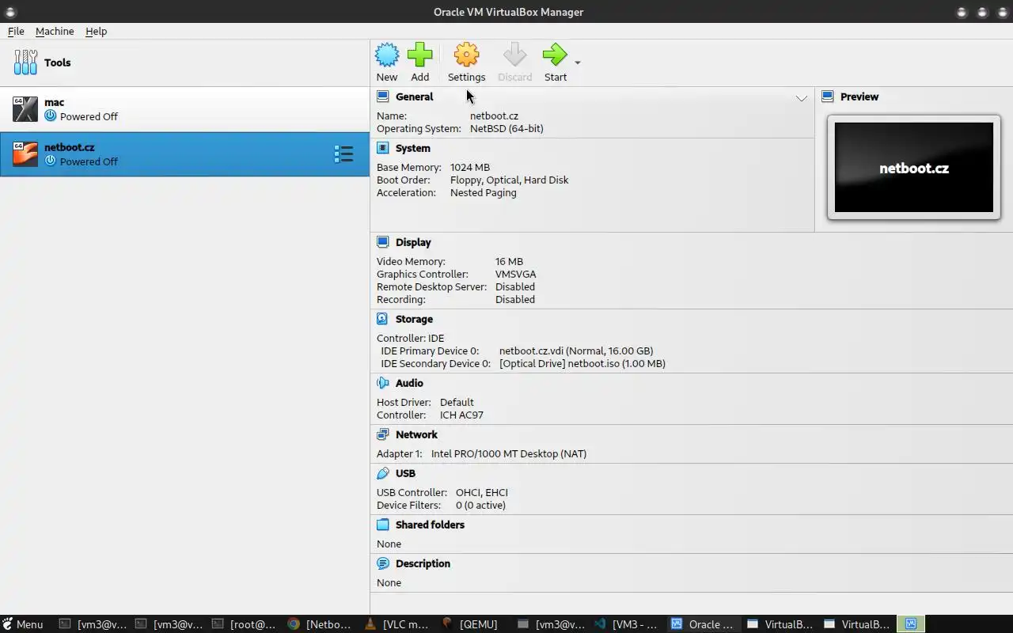
Task: Click the USB section icon
Action: click(x=383, y=473)
